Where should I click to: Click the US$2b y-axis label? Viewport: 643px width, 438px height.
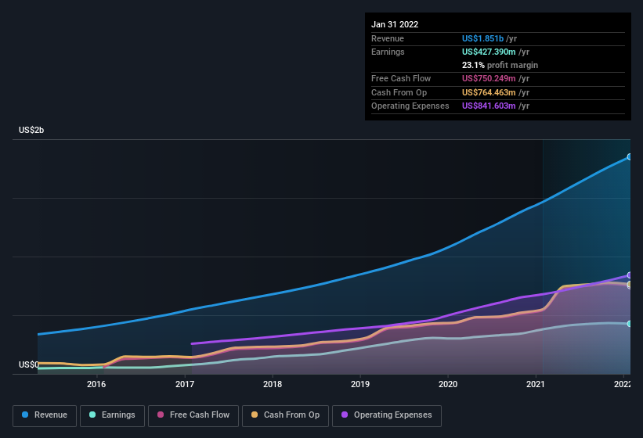click(x=31, y=130)
